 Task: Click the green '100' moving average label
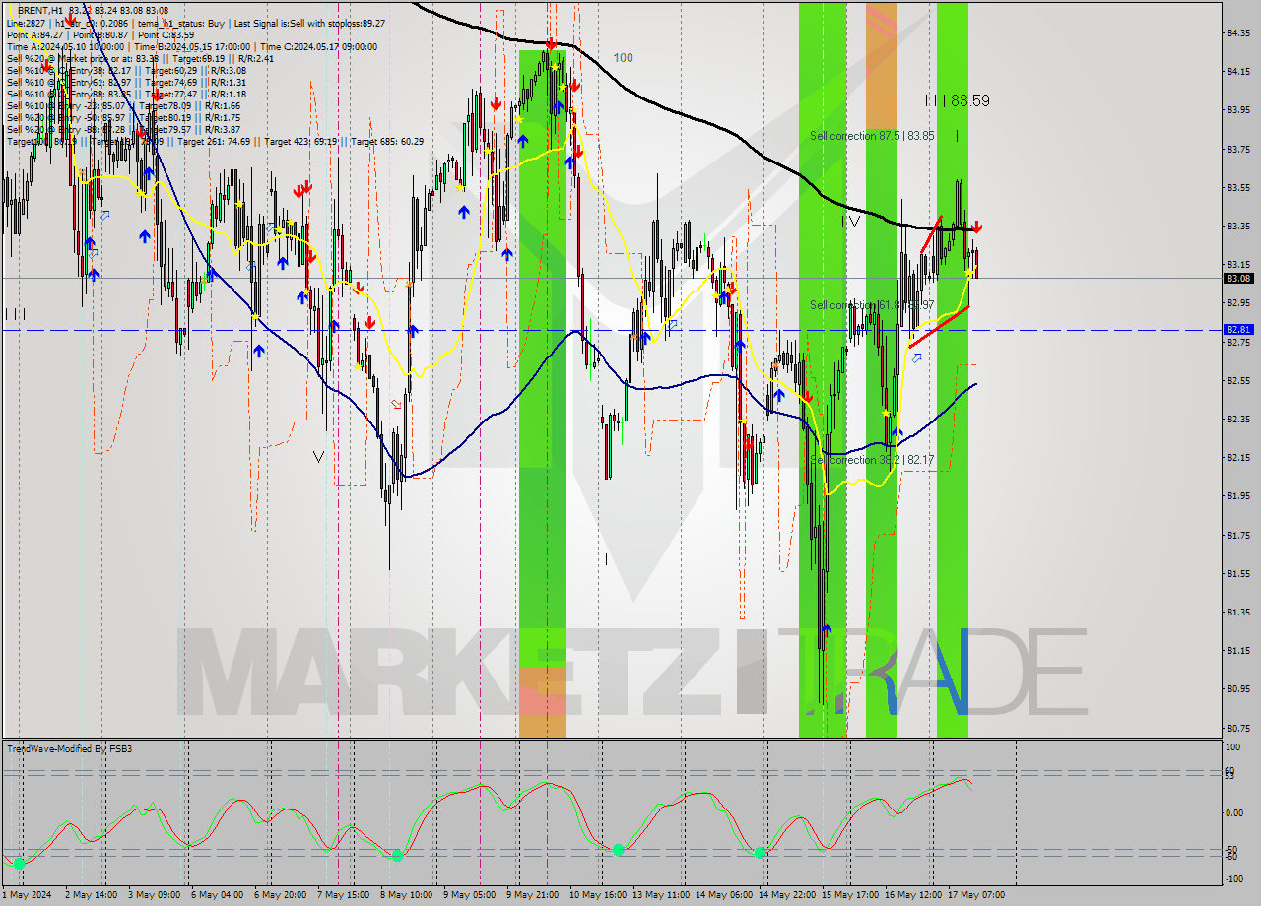[623, 58]
